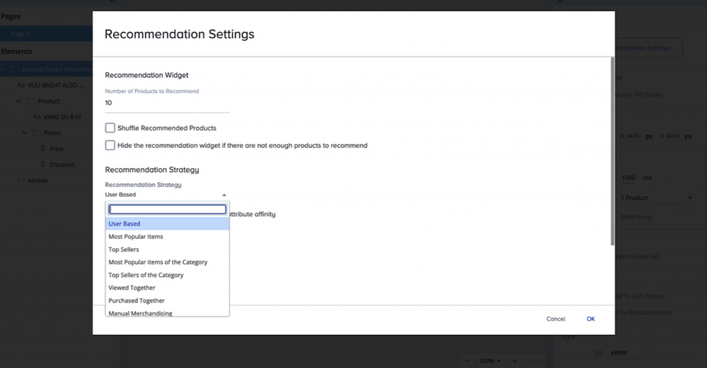Screen dimensions: 707x368
Task: Choose Most Popular Items of the Category
Action: (x=158, y=263)
